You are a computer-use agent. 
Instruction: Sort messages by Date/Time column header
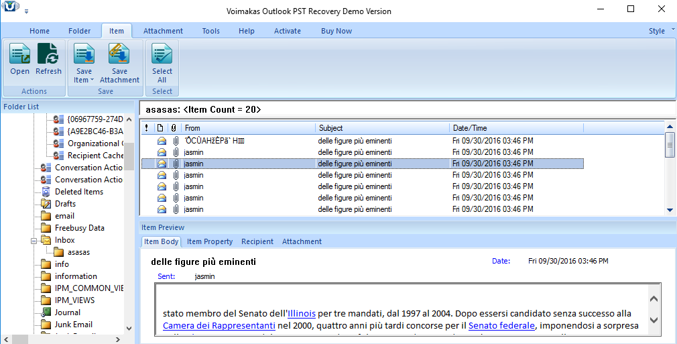pyautogui.click(x=516, y=128)
